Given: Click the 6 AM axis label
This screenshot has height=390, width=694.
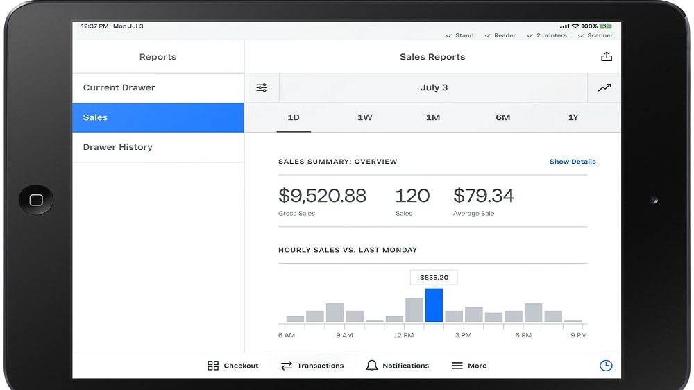Looking at the screenshot, I should point(287,335).
